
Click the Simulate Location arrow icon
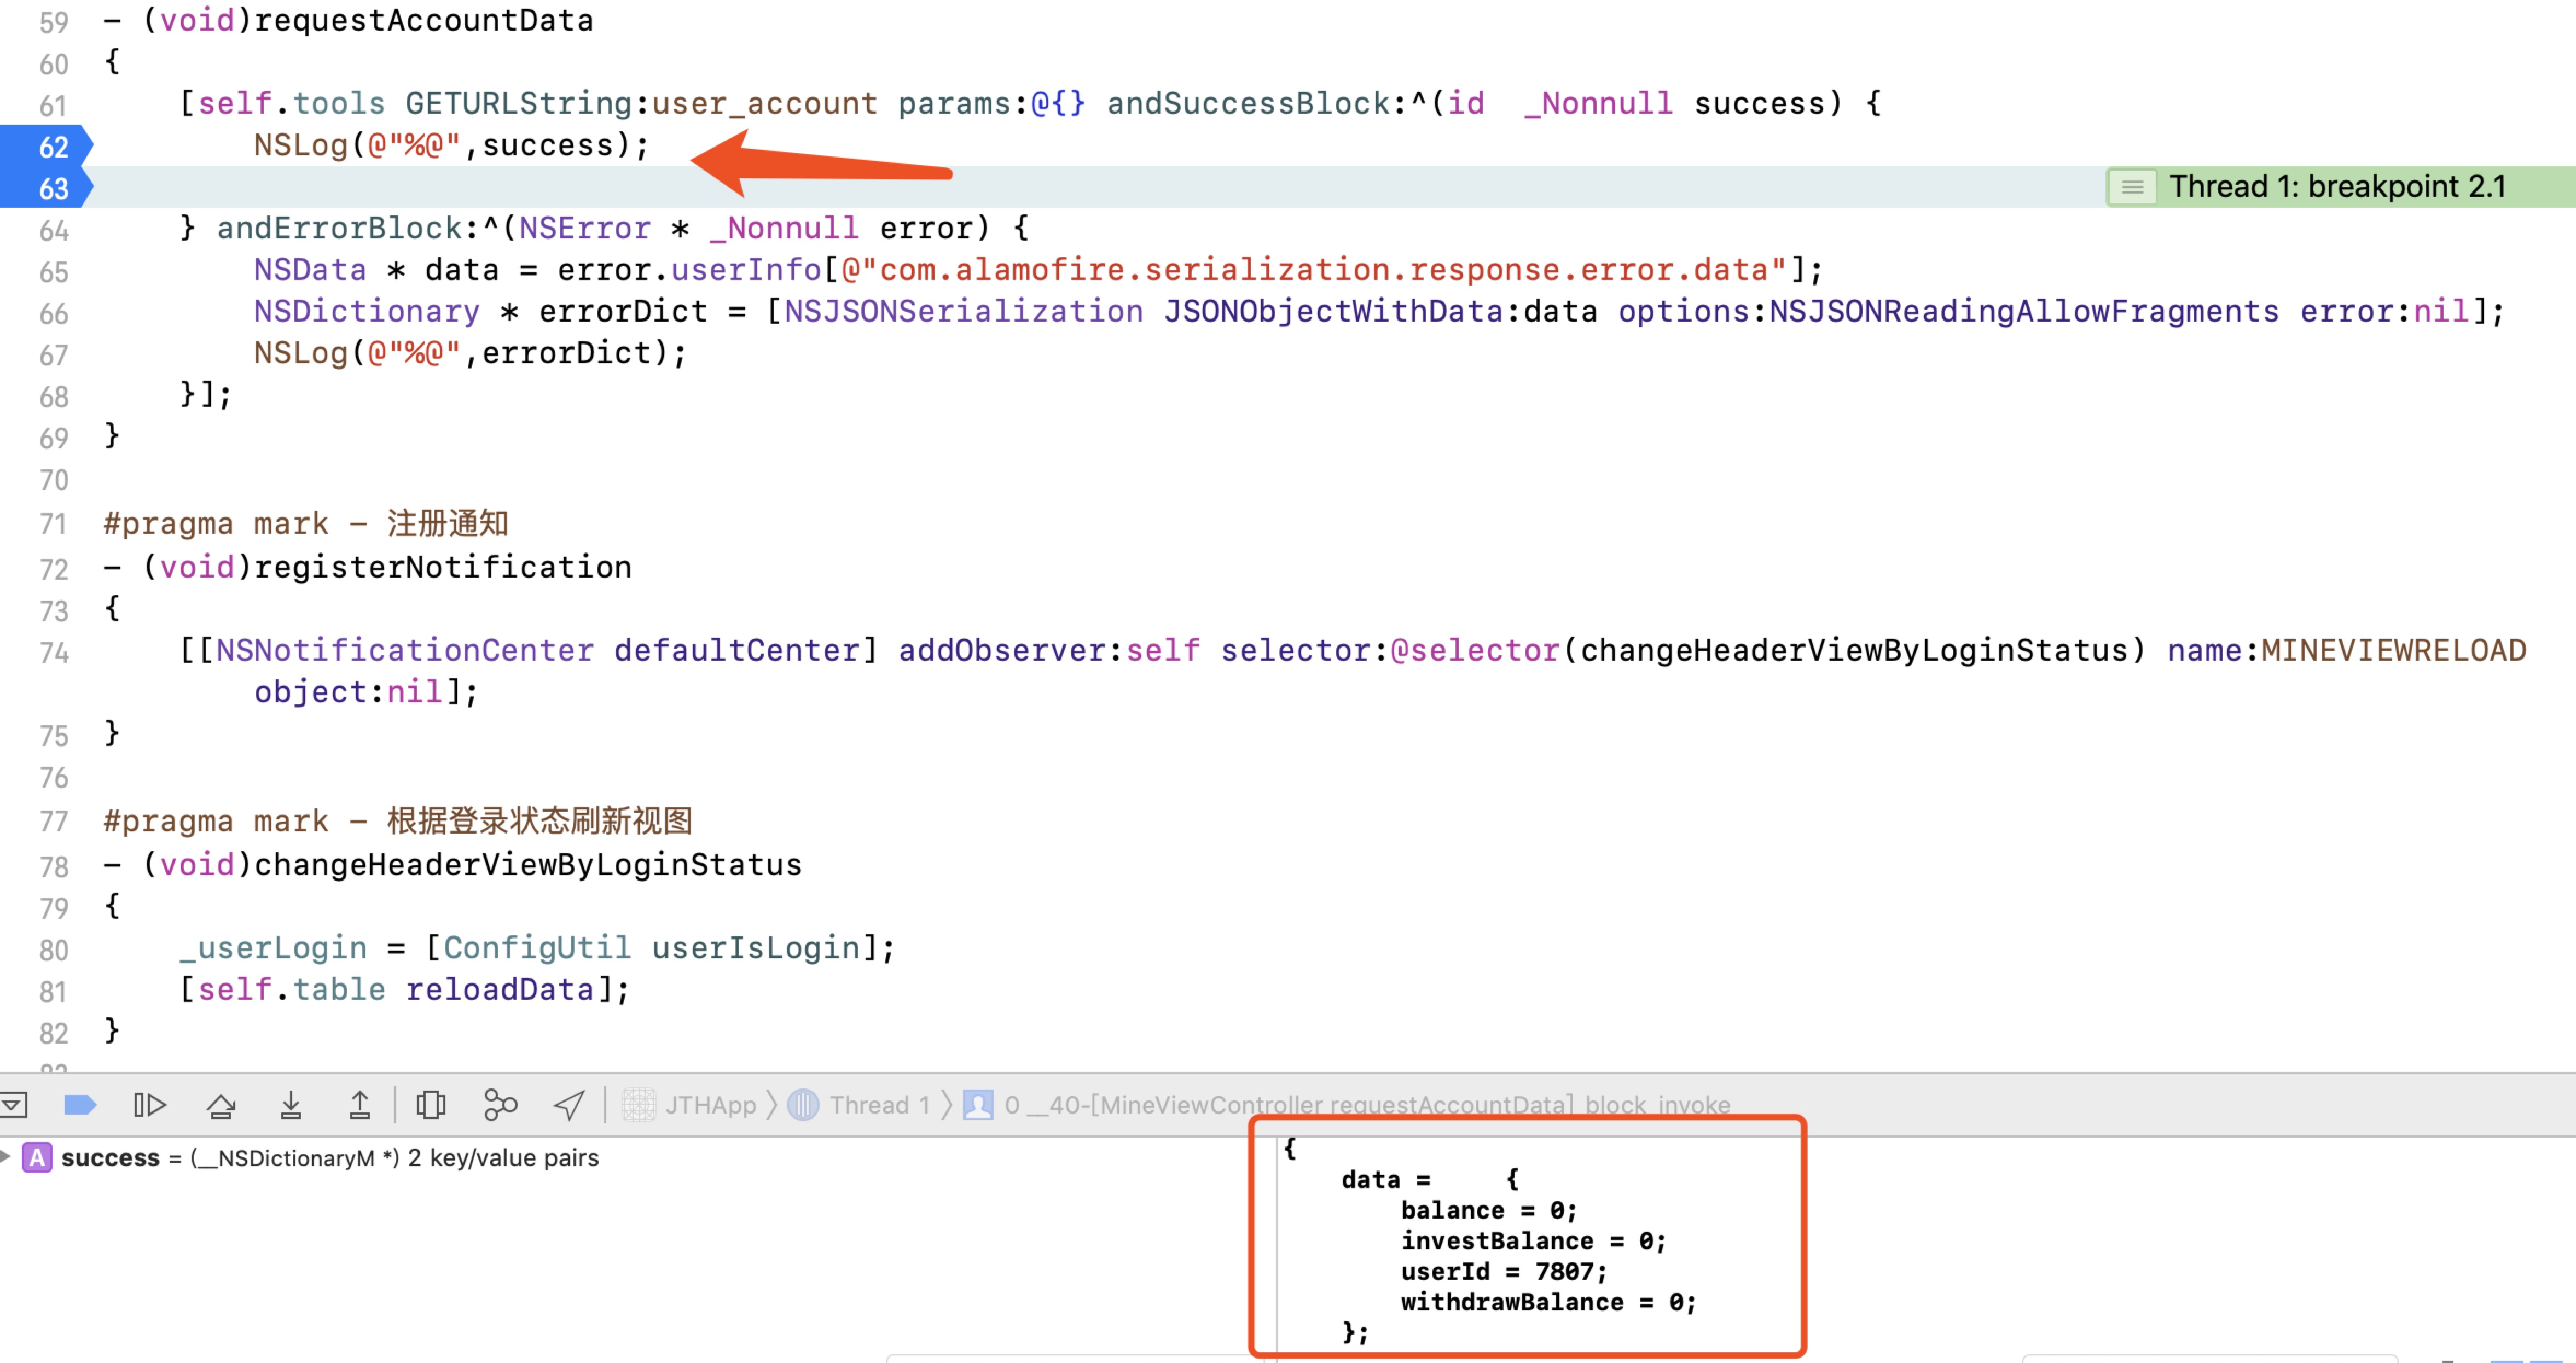pos(569,1104)
